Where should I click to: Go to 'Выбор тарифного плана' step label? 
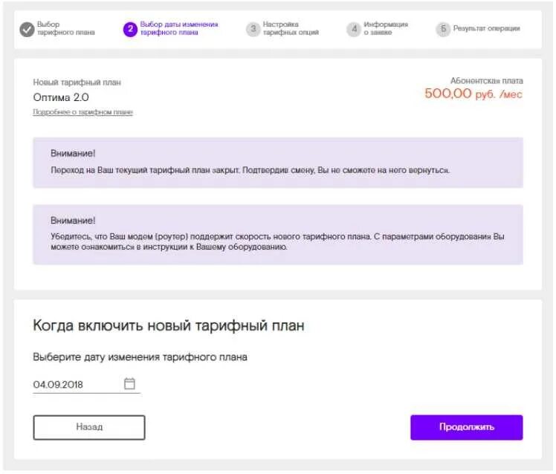click(66, 28)
